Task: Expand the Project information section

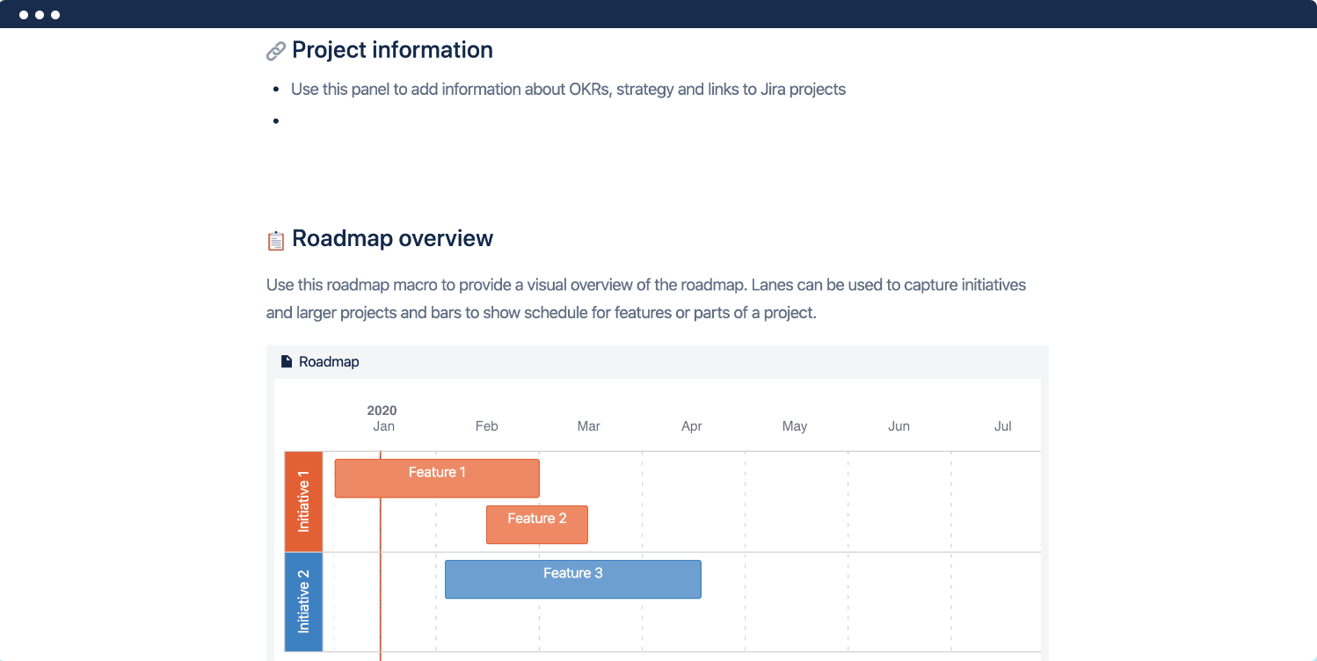Action: coord(392,49)
